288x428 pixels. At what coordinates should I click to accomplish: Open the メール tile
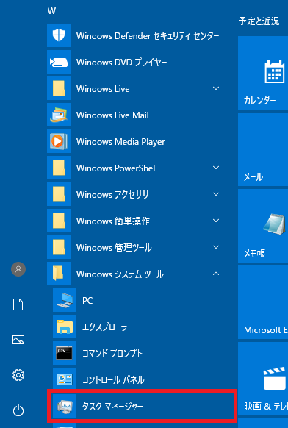point(263,149)
